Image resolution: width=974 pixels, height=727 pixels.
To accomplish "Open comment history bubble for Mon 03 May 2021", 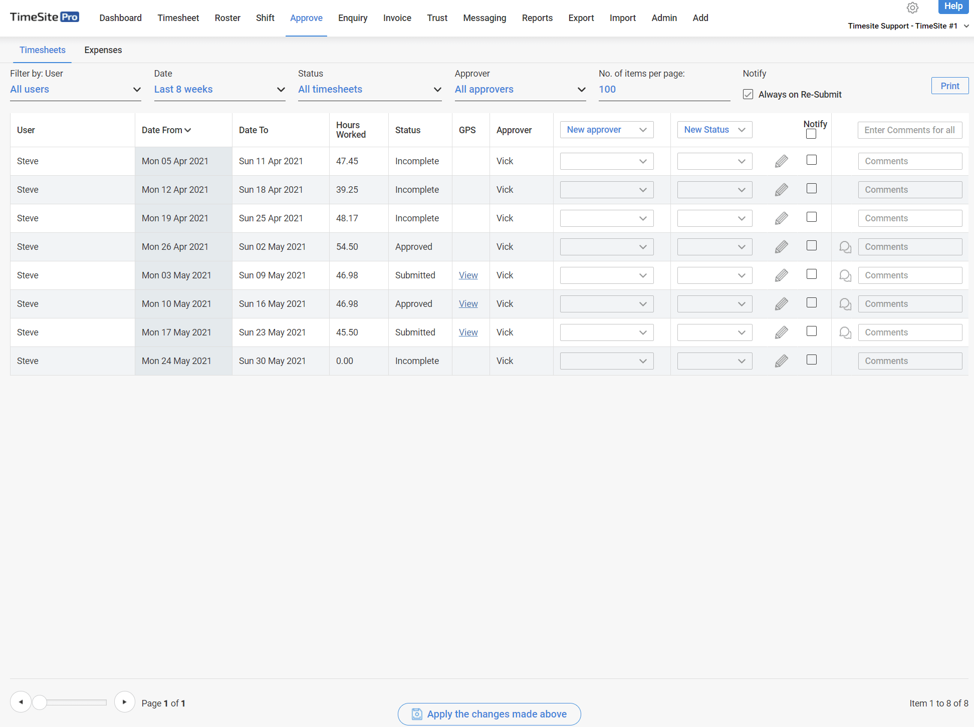I will pyautogui.click(x=845, y=276).
